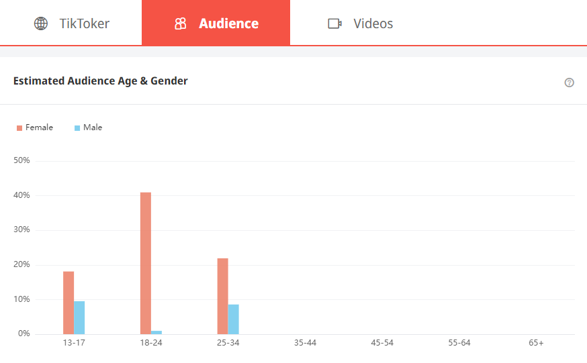The height and width of the screenshot is (363, 587).
Task: Click the Female legend color square
Action: pyautogui.click(x=19, y=127)
